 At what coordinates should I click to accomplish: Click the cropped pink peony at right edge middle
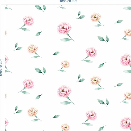coord(126,60)
